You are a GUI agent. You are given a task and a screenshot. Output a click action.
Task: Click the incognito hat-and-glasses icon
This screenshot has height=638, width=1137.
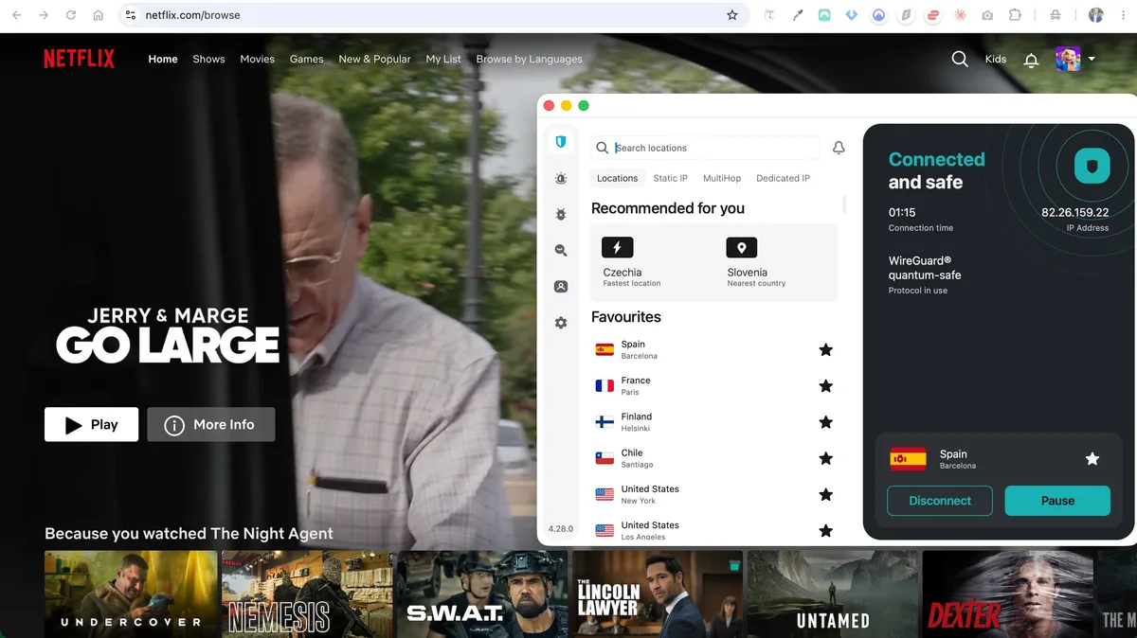coord(1056,15)
